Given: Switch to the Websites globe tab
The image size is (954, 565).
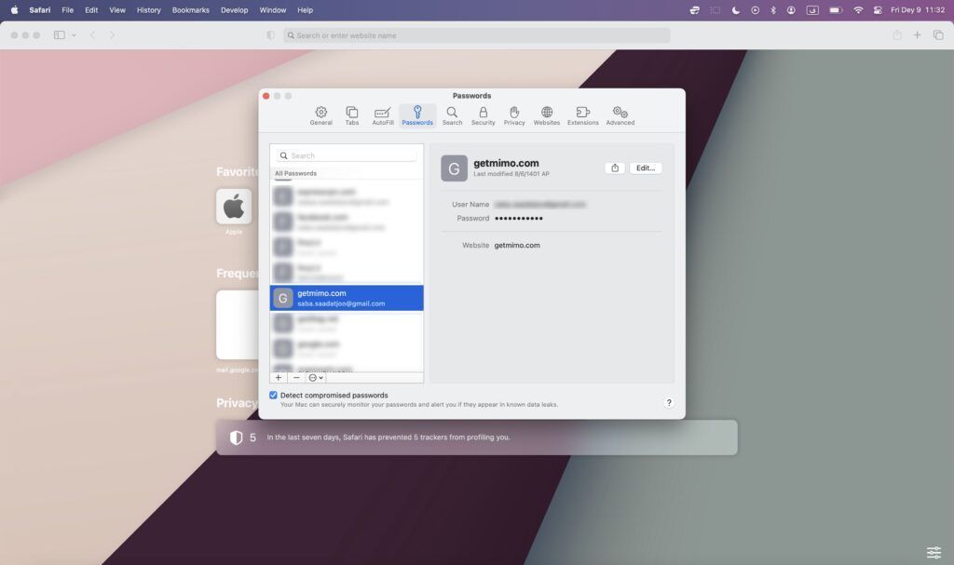Looking at the screenshot, I should click(546, 115).
